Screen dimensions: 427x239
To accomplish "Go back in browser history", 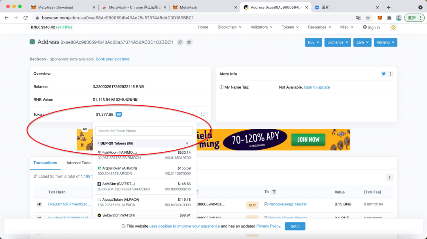I will (7, 18).
